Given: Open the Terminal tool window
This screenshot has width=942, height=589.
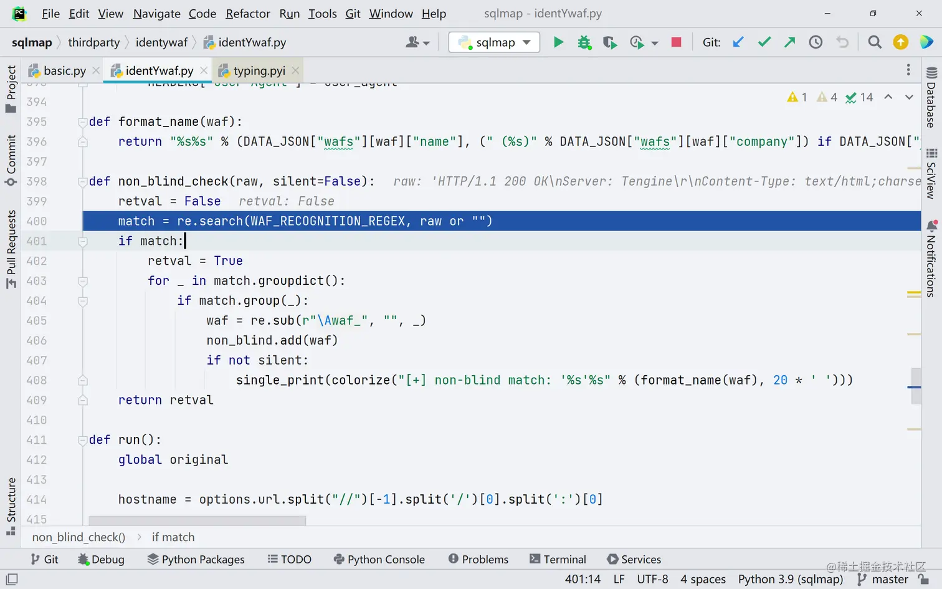Looking at the screenshot, I should pos(558,560).
